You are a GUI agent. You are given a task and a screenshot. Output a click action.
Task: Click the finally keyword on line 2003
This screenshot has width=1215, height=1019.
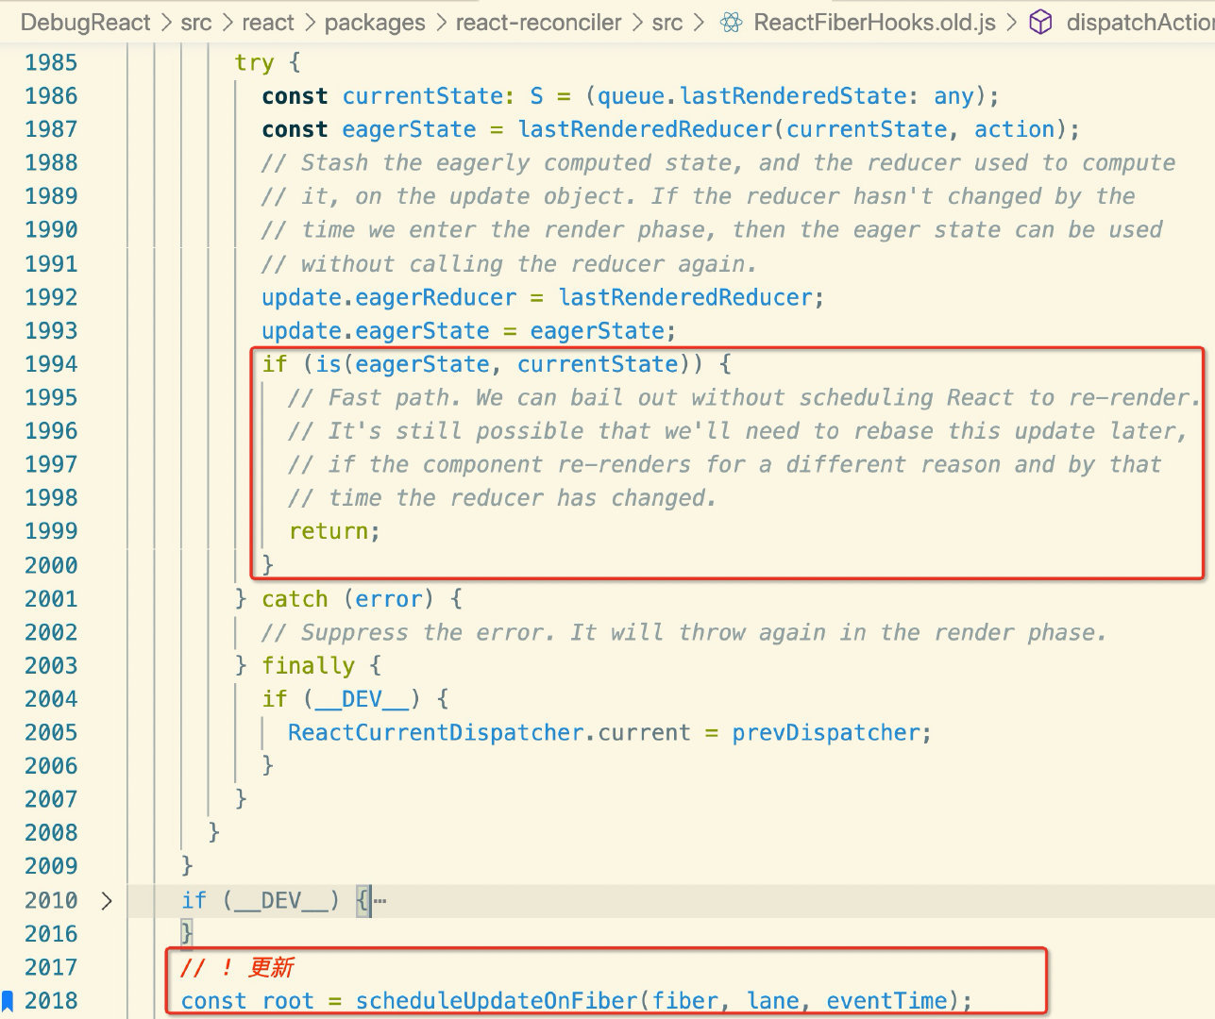pos(308,665)
